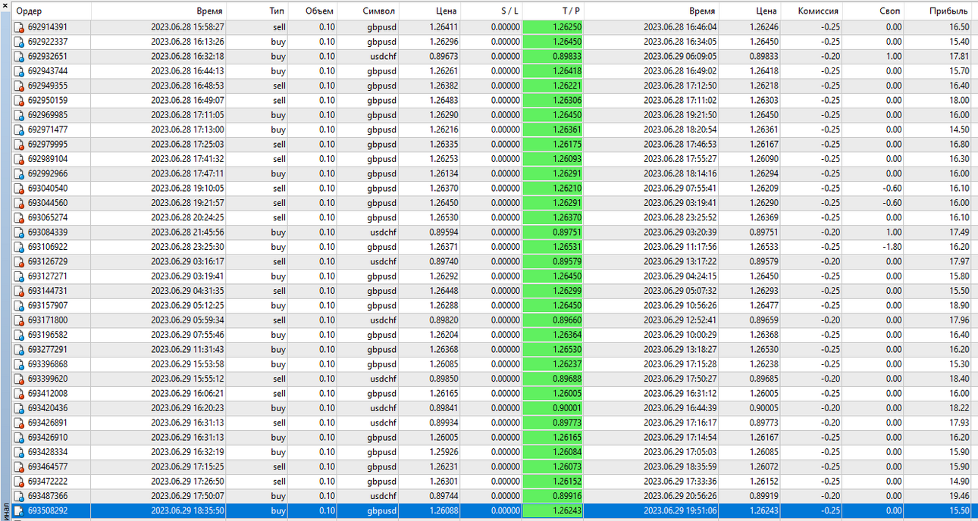Select order number 693396868
978x521 pixels.
(x=48, y=364)
